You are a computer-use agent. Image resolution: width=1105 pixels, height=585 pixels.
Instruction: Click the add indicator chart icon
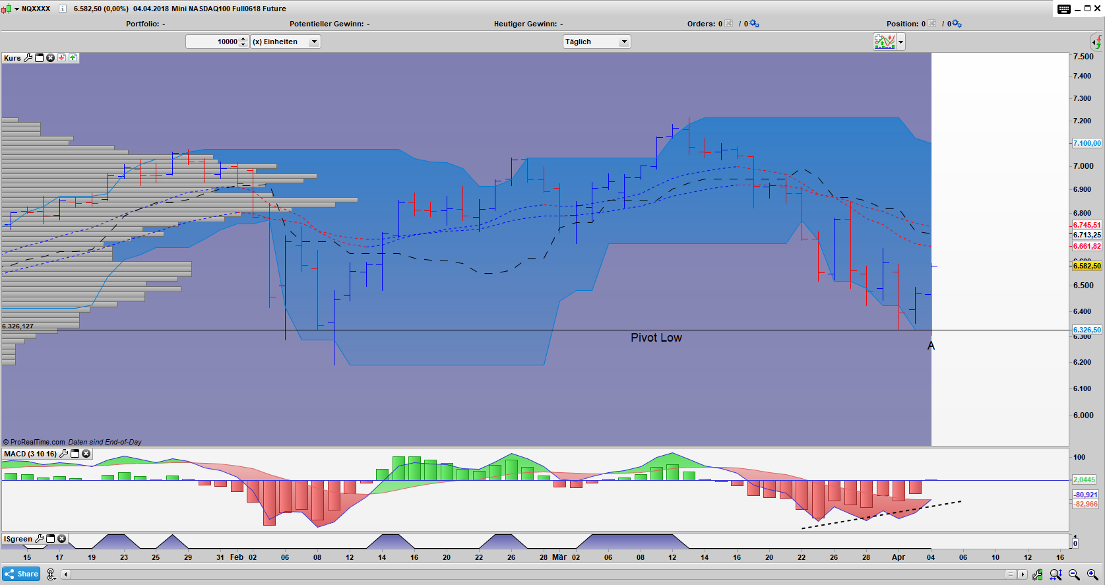[x=885, y=42]
